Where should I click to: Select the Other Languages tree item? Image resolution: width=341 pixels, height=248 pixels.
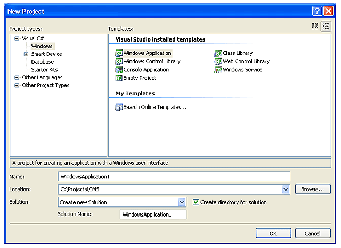pos(42,77)
